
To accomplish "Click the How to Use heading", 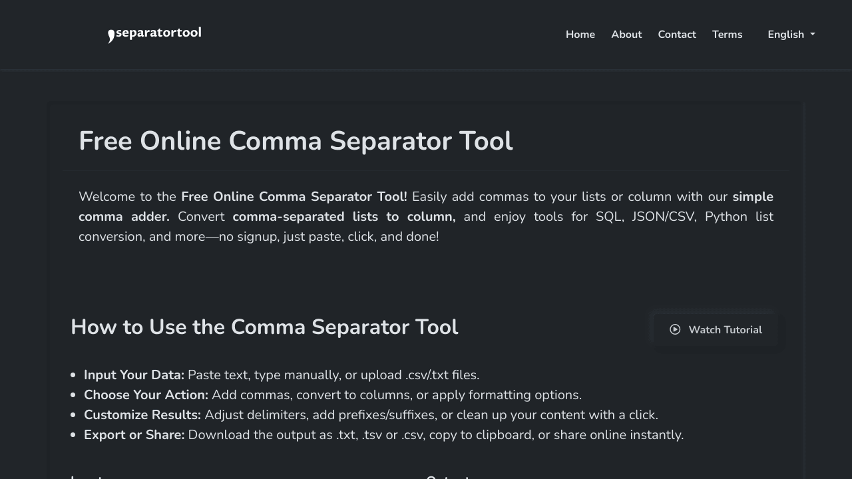I will [264, 327].
